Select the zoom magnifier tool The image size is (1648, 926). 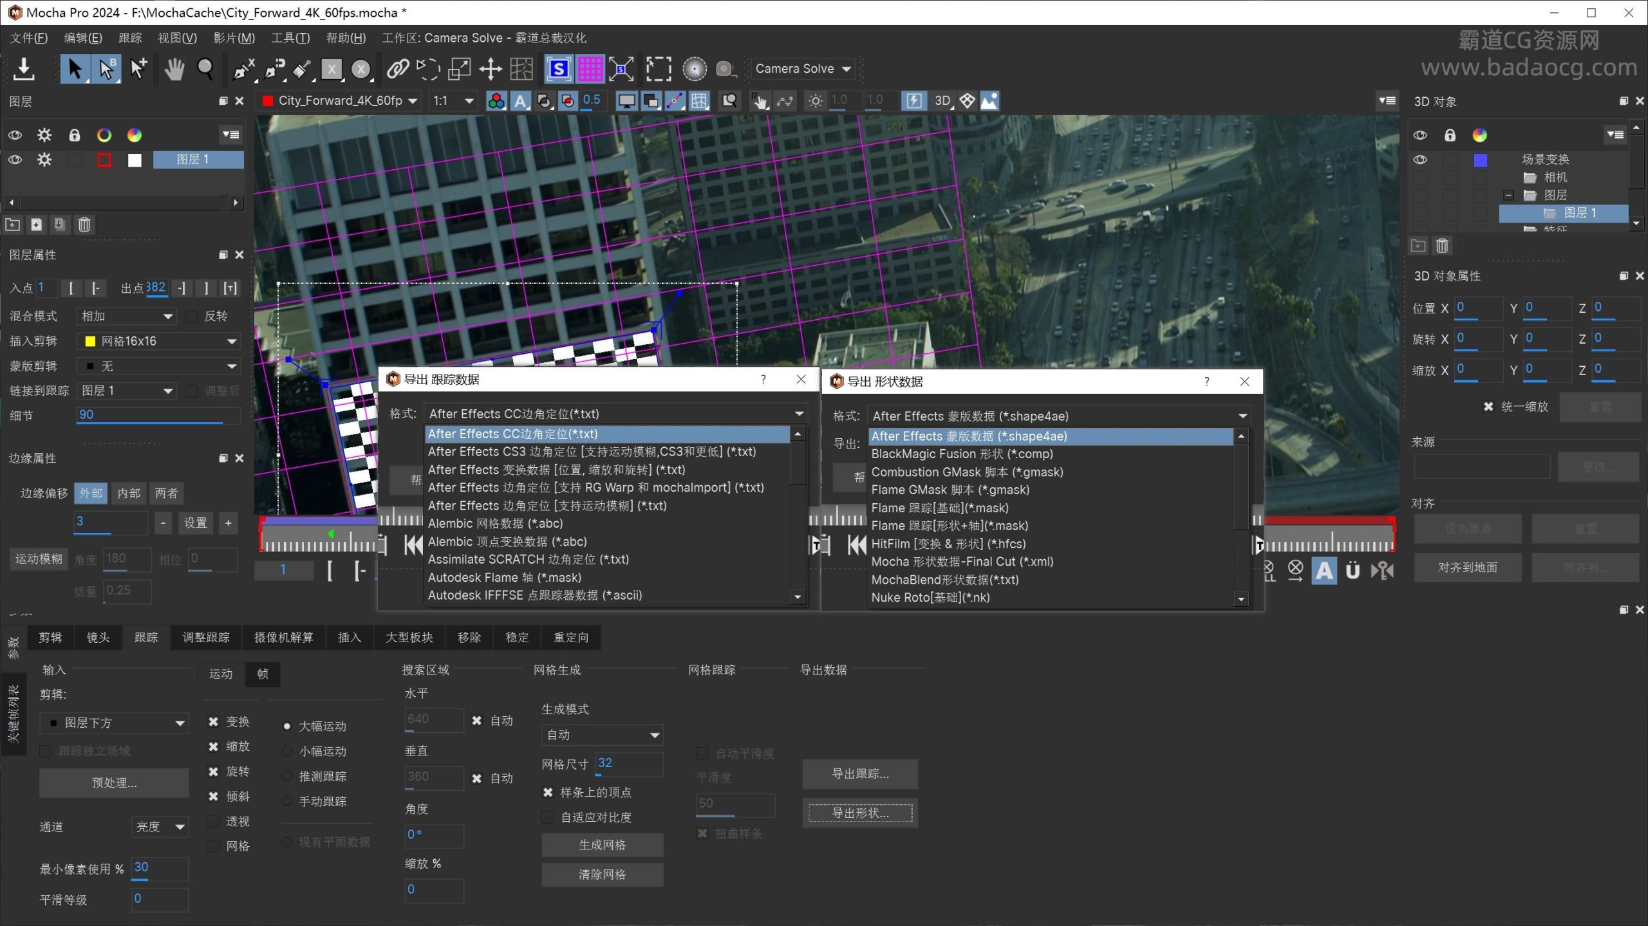pos(205,69)
